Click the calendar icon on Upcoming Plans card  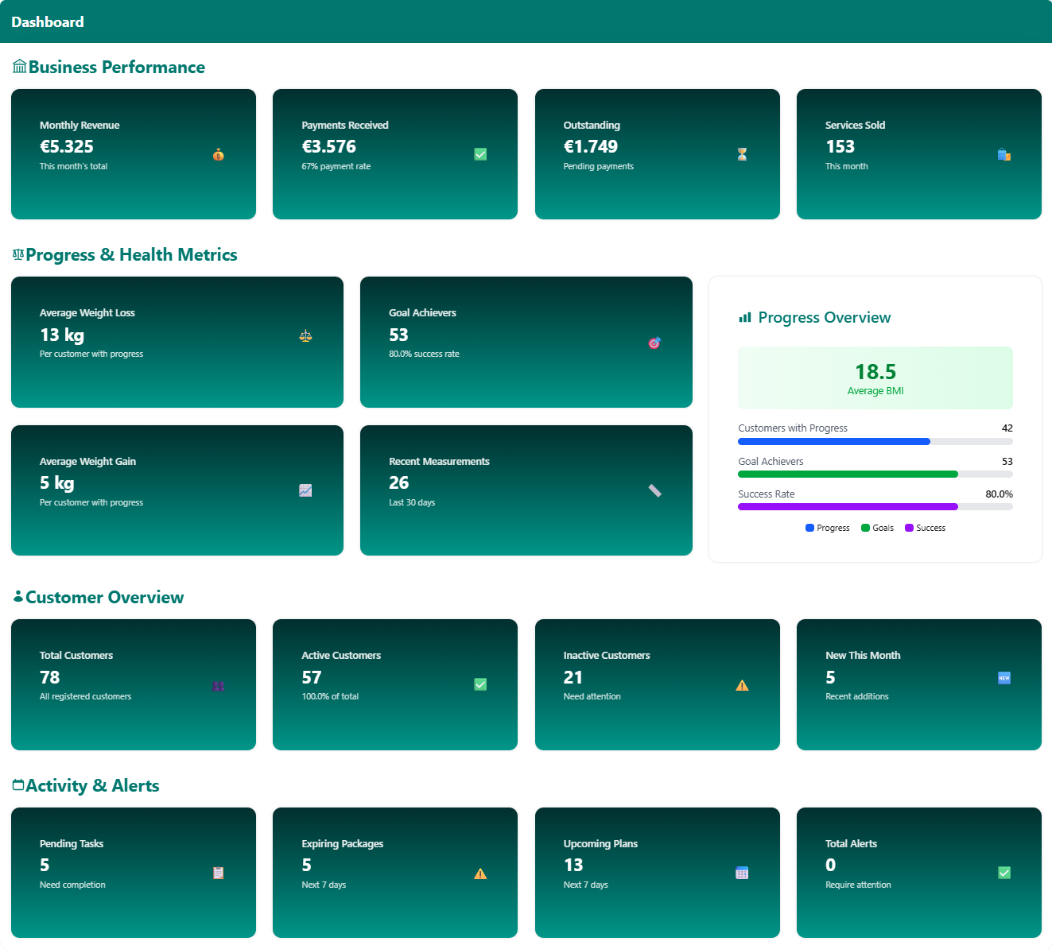pos(742,872)
